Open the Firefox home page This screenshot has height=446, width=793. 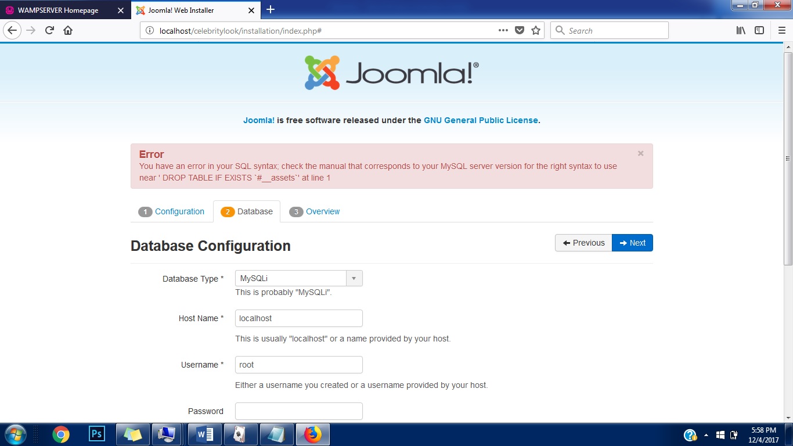tap(68, 30)
